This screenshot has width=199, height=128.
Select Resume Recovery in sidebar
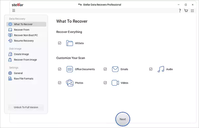click(x=24, y=41)
